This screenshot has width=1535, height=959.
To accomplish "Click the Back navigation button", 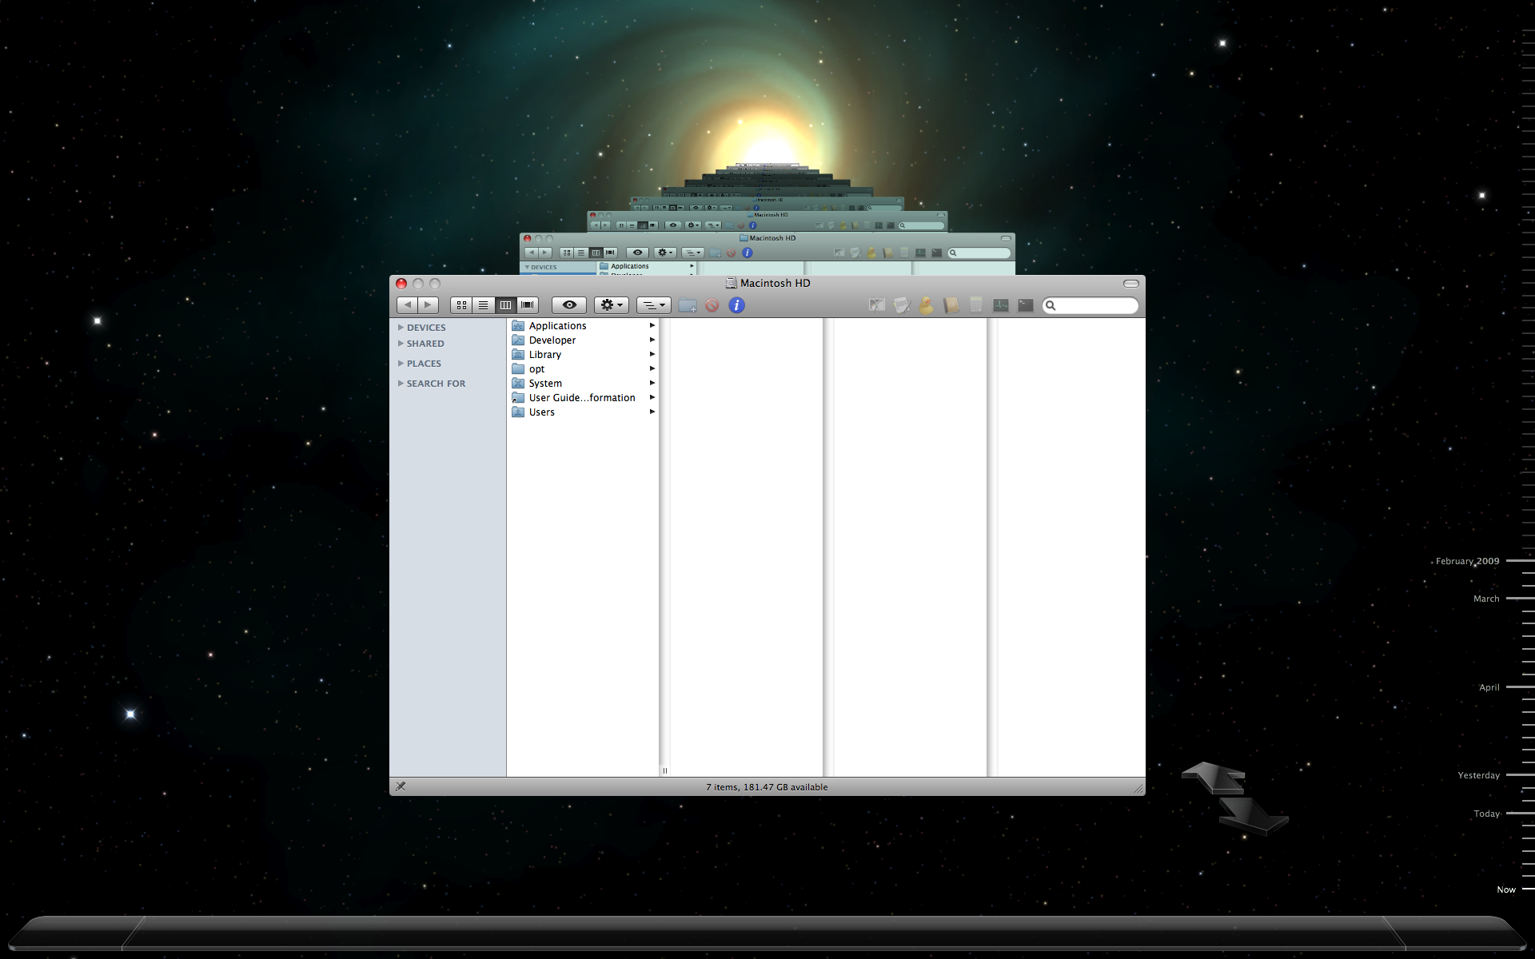I will point(407,305).
